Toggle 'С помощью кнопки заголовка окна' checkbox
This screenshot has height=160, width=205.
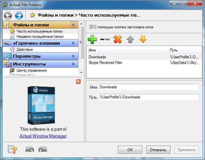point(91,27)
